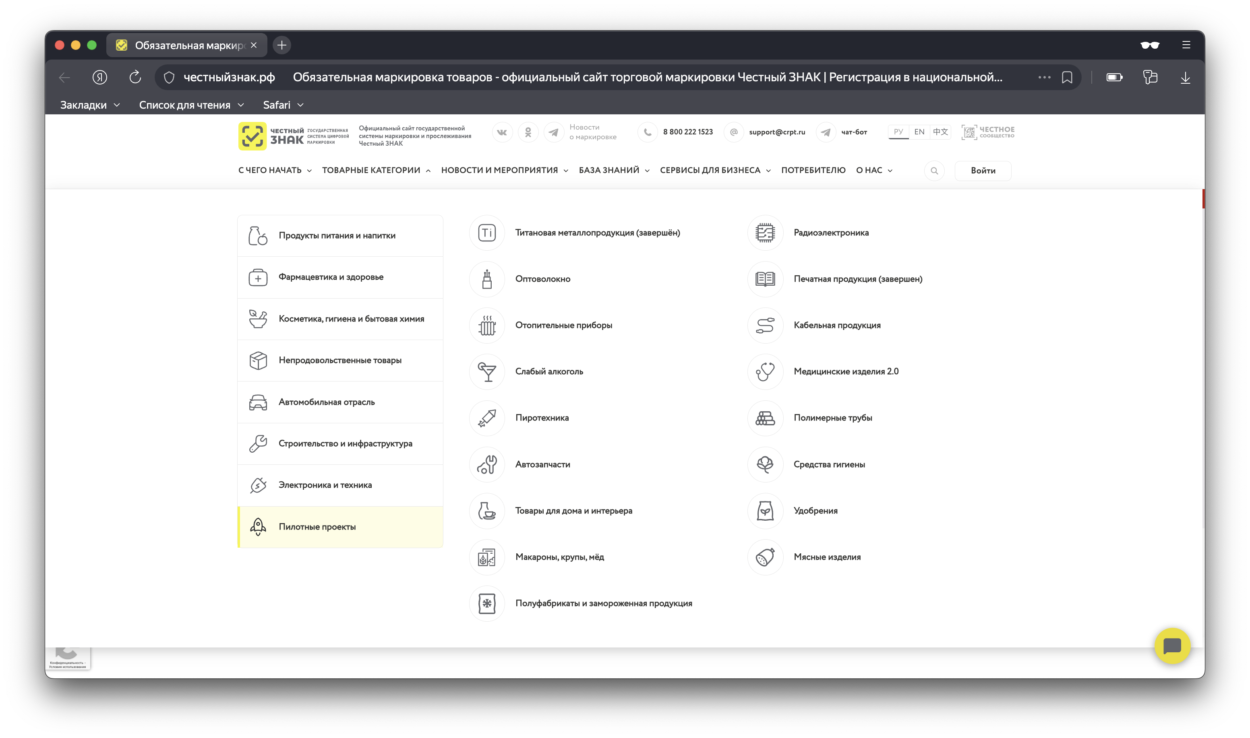Click the browser downloads arrow icon

point(1185,77)
